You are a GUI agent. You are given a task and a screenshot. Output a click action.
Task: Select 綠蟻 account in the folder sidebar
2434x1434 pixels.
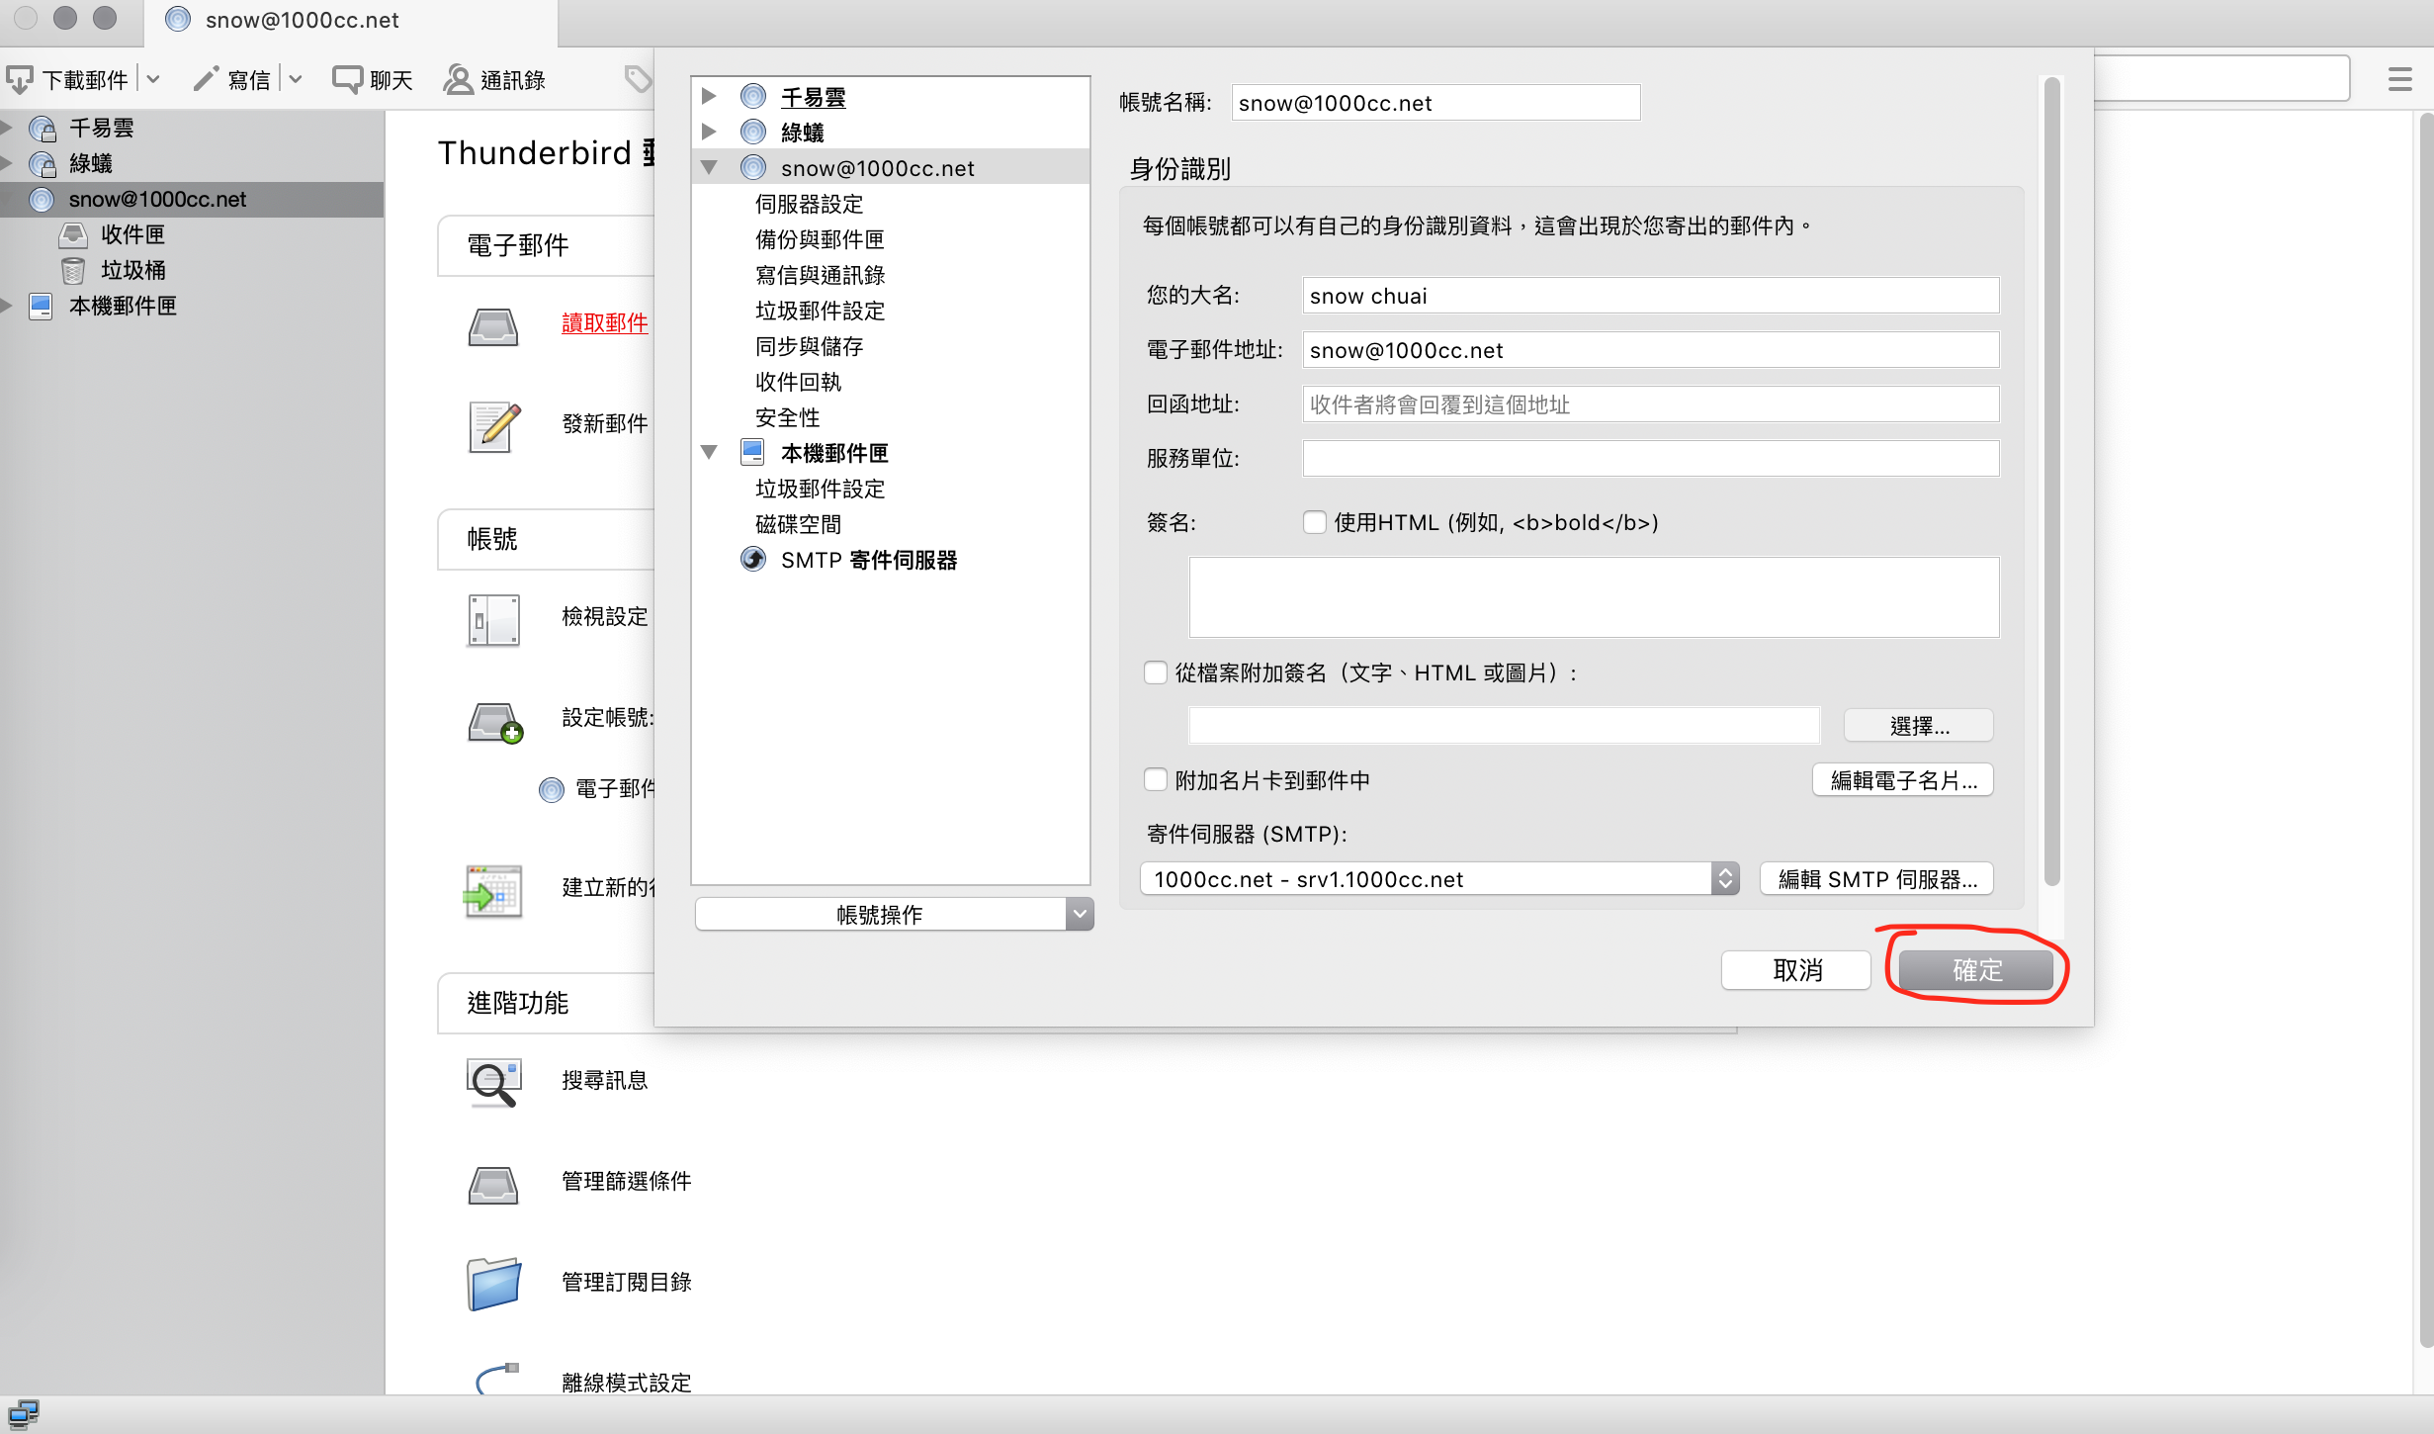[x=91, y=163]
